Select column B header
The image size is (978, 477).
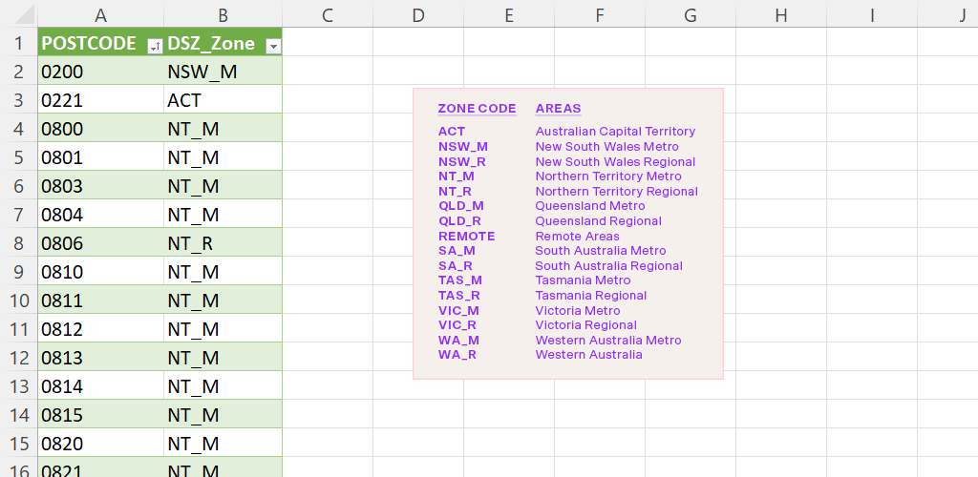click(x=223, y=15)
